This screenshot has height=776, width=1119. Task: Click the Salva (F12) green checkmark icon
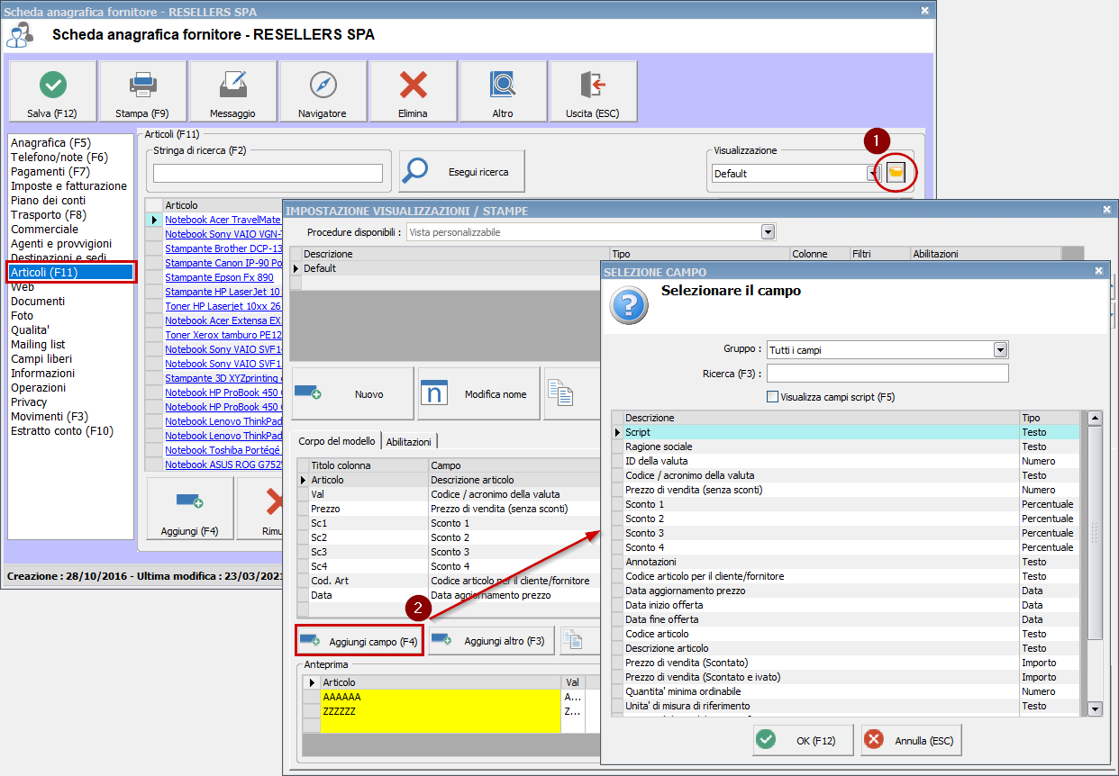[53, 86]
